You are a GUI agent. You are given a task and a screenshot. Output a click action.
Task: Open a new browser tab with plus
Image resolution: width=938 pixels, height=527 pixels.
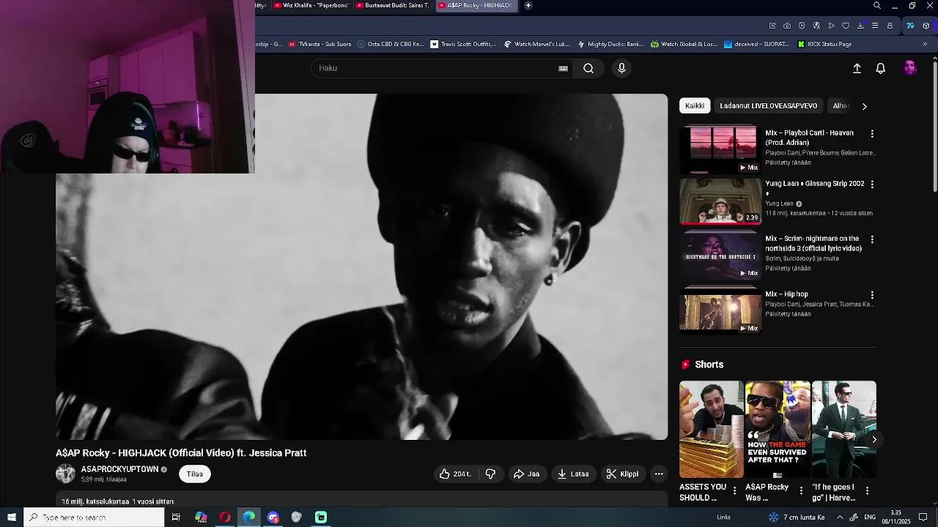[x=528, y=5]
